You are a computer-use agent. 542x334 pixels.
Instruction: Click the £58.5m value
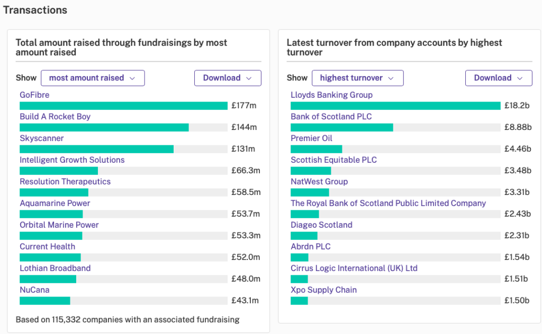[246, 192]
